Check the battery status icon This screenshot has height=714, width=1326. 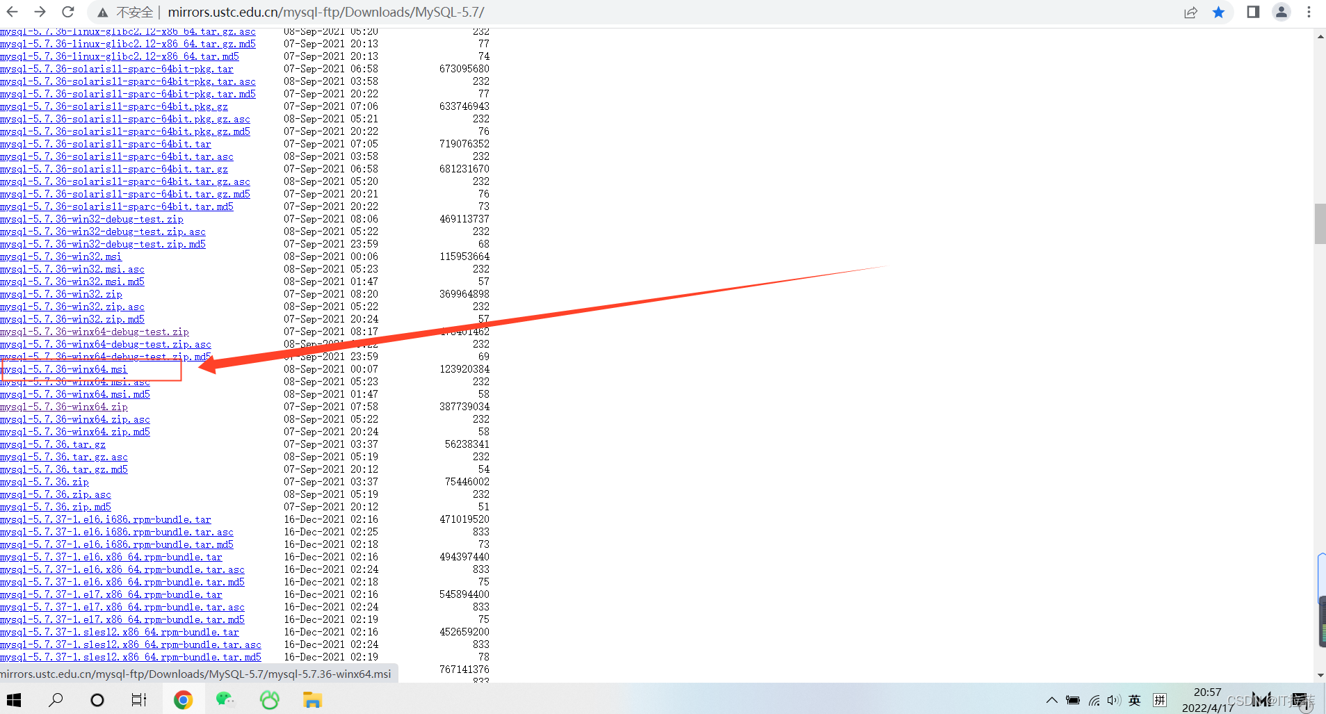coord(1073,700)
